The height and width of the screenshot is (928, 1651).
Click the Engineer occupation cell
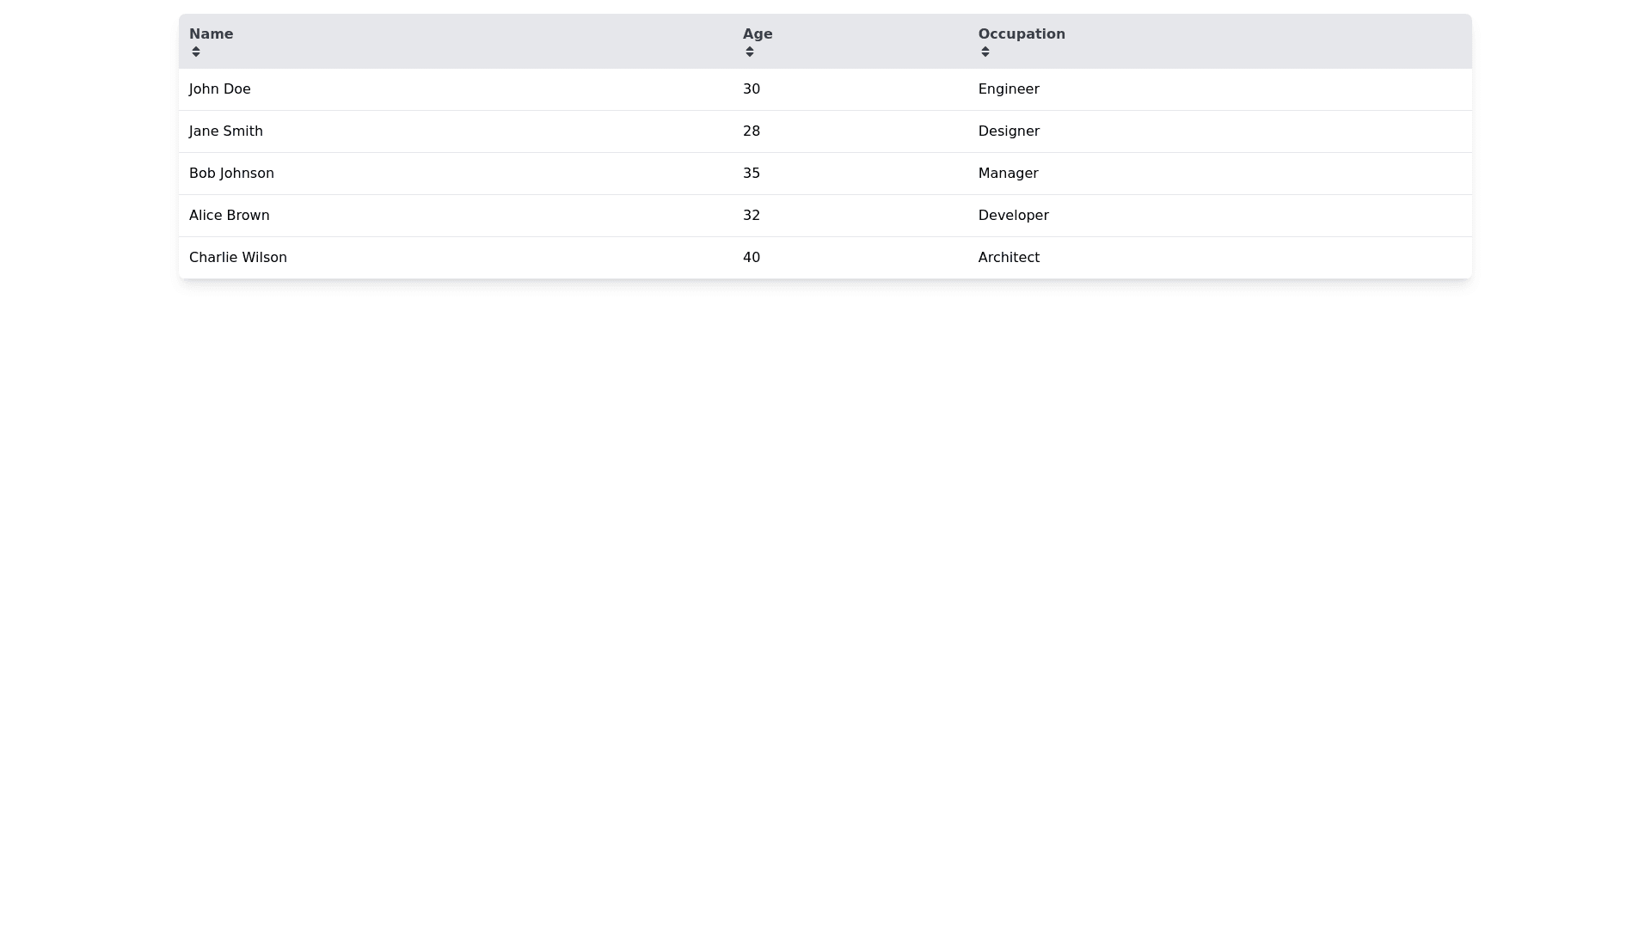(1009, 89)
